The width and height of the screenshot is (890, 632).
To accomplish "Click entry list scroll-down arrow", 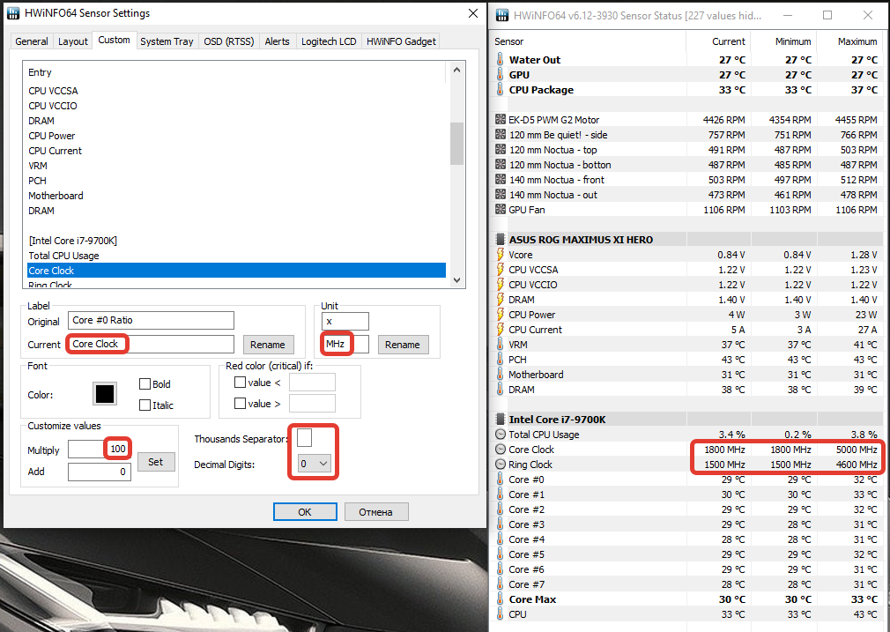I will (x=457, y=280).
